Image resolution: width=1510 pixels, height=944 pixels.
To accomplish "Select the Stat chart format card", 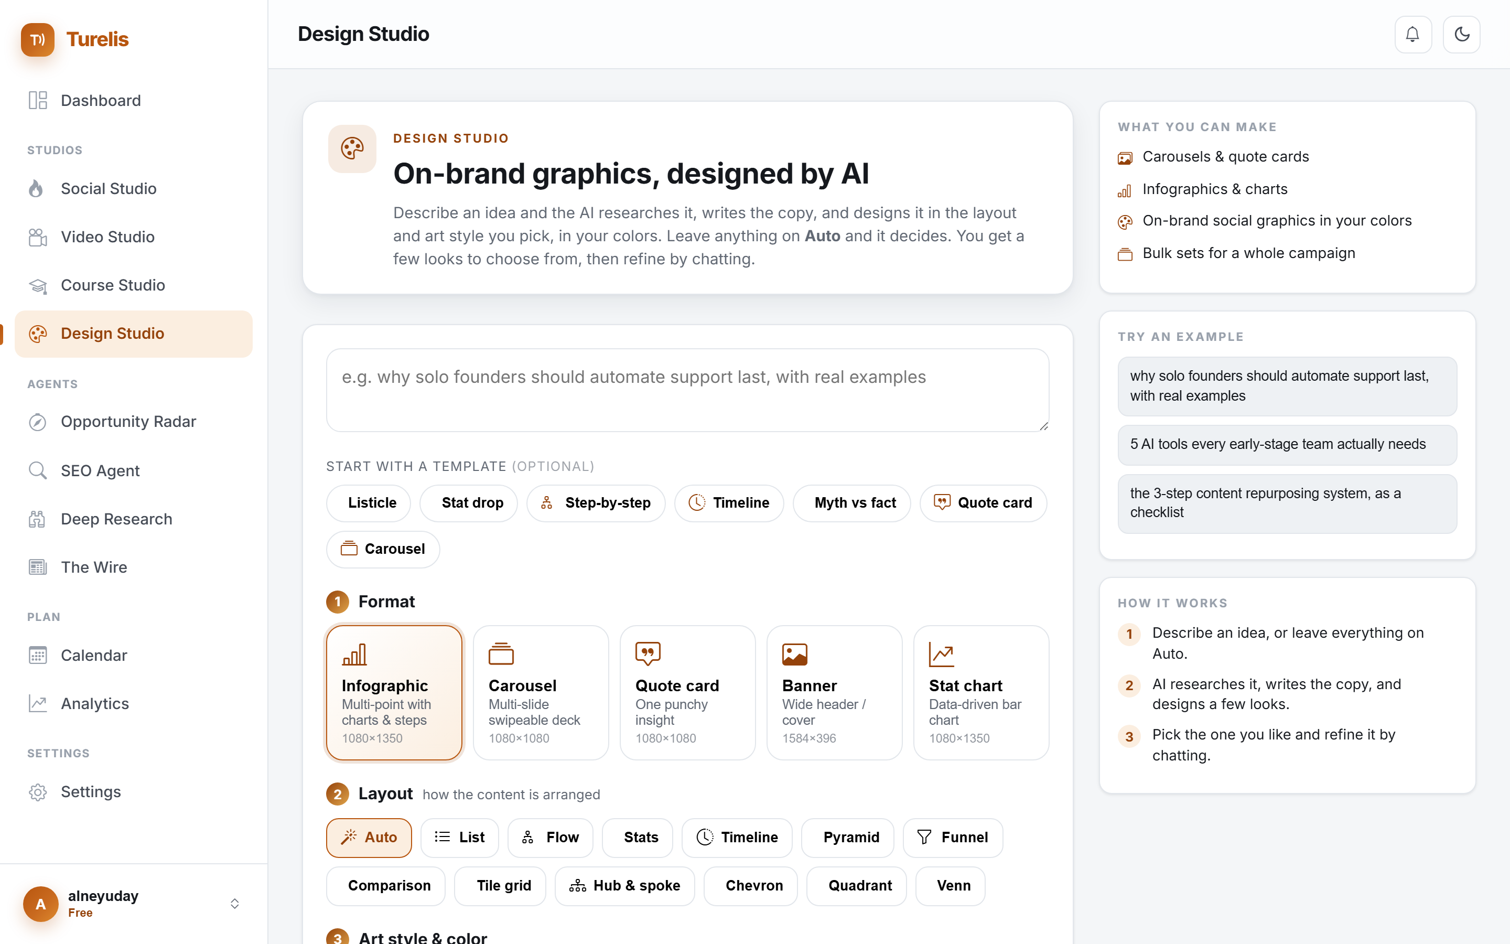I will pyautogui.click(x=981, y=692).
